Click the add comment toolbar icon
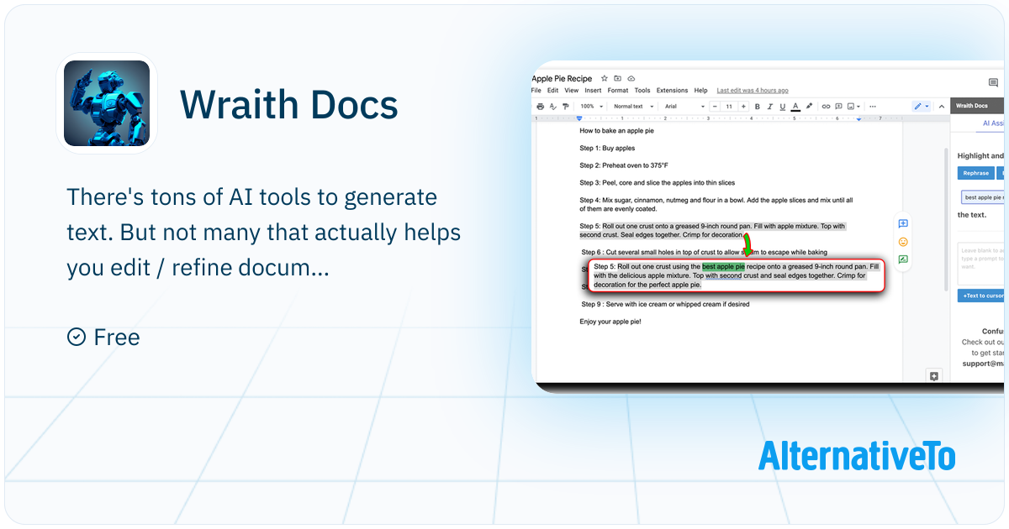The height and width of the screenshot is (529, 1009). pyautogui.click(x=838, y=107)
